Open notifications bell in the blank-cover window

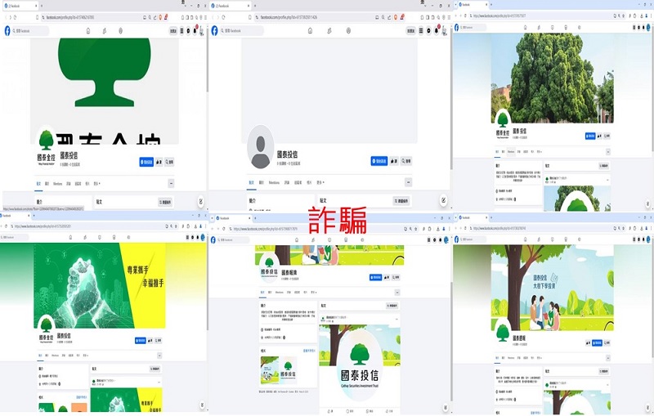pos(437,31)
